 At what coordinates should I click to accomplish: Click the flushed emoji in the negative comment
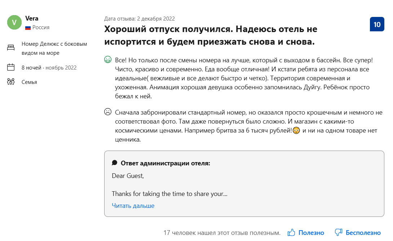(x=296, y=130)
